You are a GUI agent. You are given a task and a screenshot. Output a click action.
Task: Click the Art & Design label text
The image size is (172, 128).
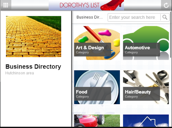(x=90, y=48)
